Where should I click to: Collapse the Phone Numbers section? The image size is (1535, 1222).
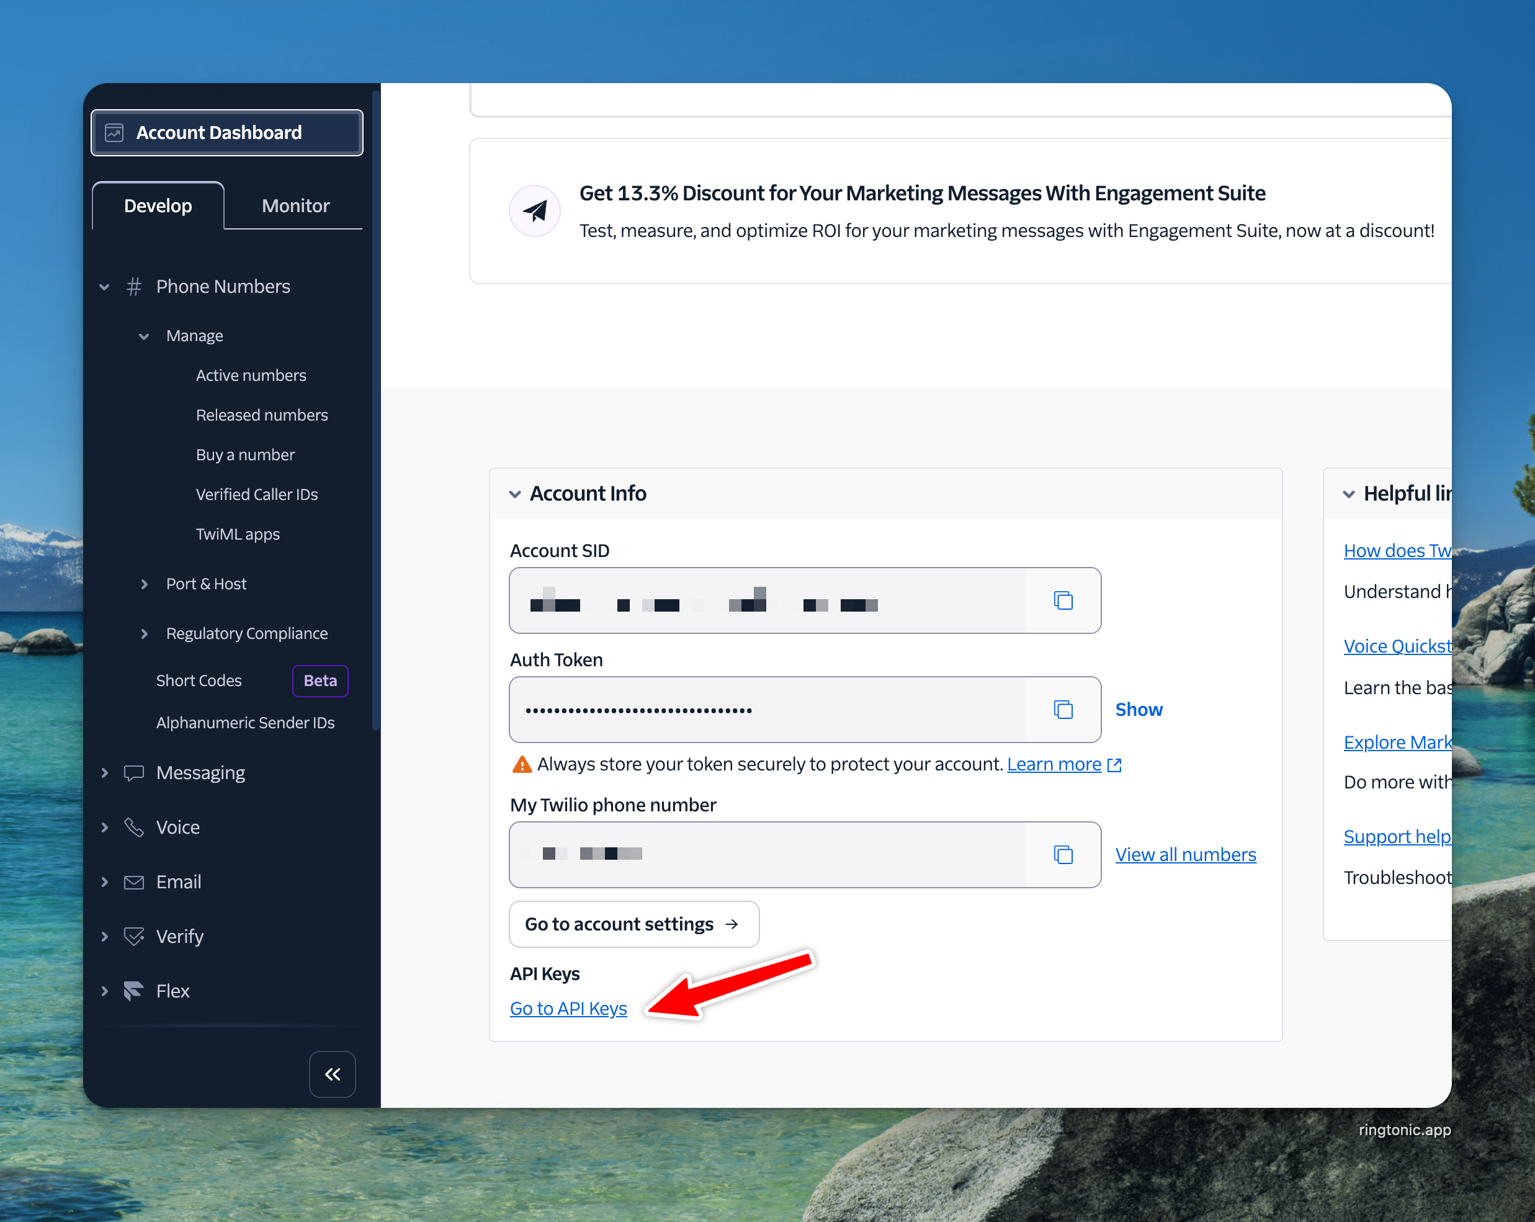(105, 287)
